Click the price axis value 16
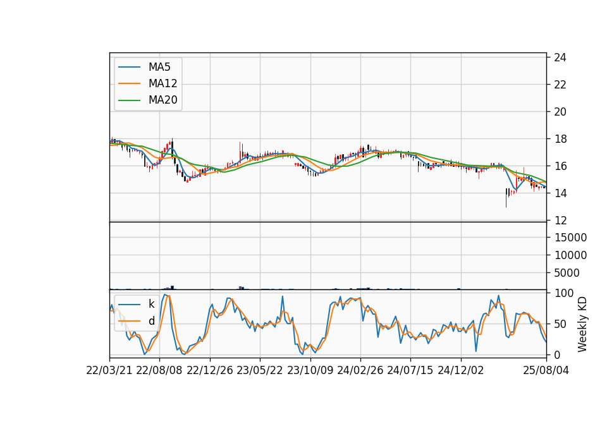Viewport: 607px width, 436px height. pos(560,166)
